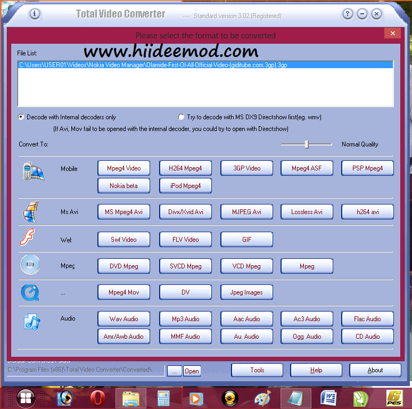The image size is (412, 409).
Task: Convert to Mp3 Audio
Action: 185,319
